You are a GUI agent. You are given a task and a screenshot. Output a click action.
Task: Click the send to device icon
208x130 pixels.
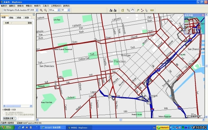tap(111, 10)
